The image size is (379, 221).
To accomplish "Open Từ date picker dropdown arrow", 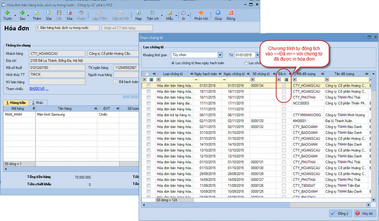I will [x=258, y=55].
